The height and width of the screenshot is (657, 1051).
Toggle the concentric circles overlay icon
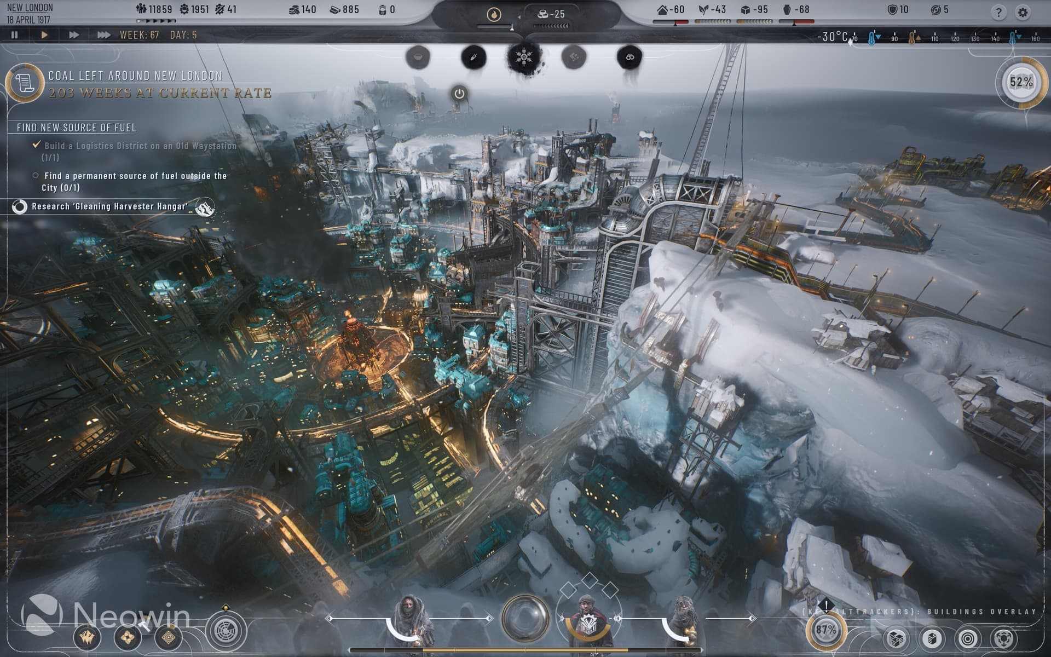[967, 638]
